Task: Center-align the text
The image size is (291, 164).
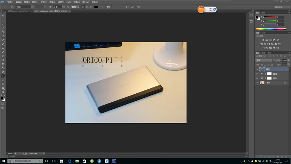Action: point(87,7)
